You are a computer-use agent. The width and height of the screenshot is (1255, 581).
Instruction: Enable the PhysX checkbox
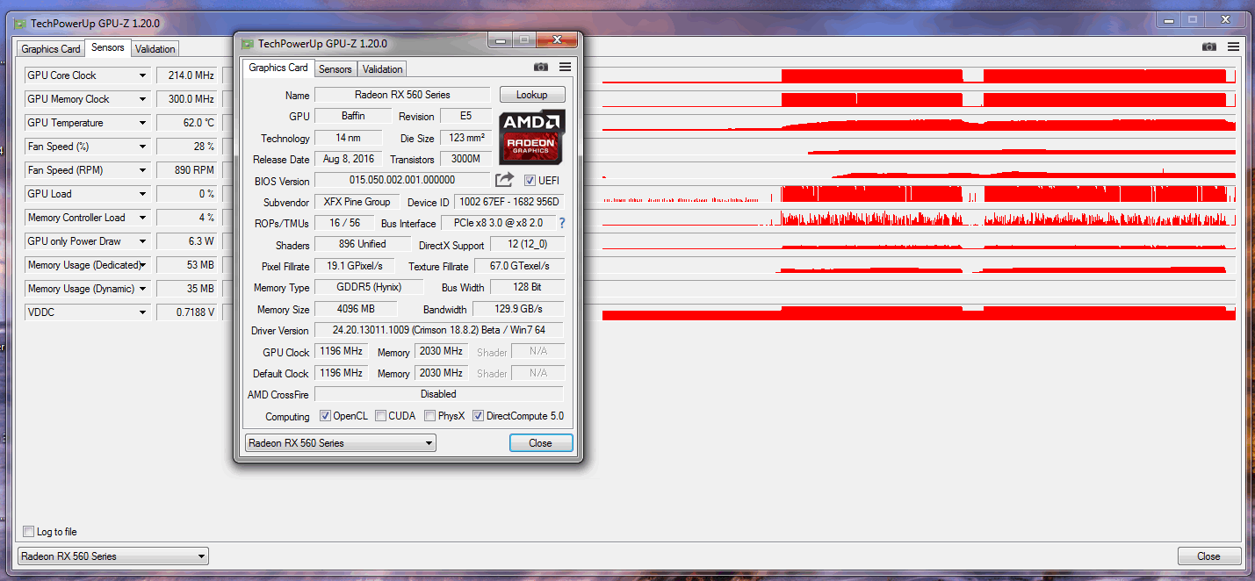pyautogui.click(x=430, y=416)
